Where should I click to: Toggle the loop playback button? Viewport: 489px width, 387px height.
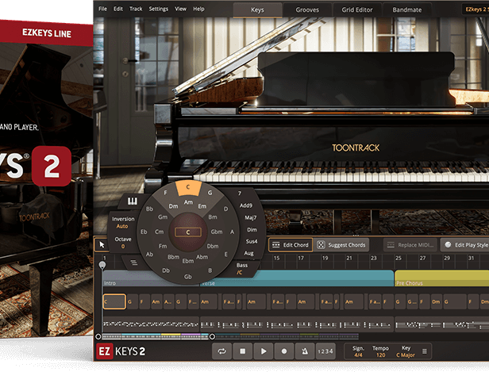221,351
